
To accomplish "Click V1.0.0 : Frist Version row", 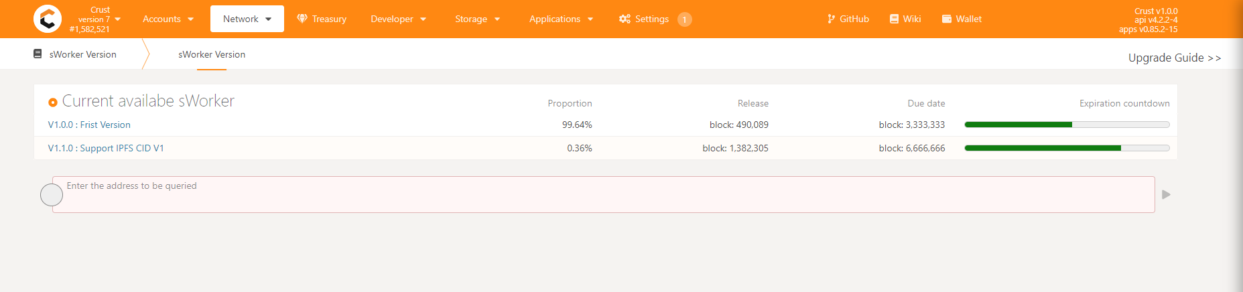I will click(x=605, y=125).
